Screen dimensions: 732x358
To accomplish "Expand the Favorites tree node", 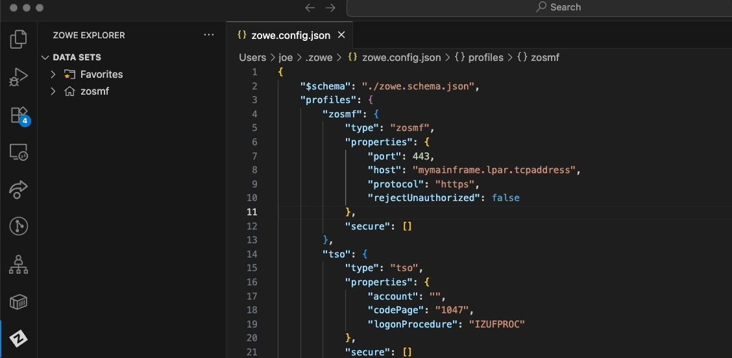I will click(x=53, y=74).
